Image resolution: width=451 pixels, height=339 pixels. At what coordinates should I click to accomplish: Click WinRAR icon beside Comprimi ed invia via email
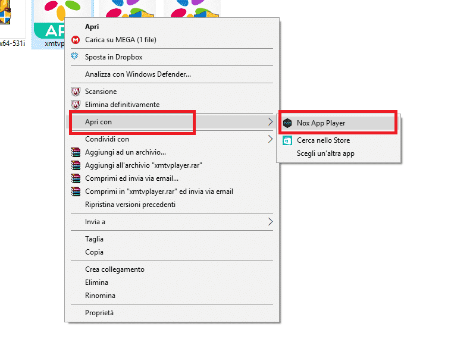point(76,178)
